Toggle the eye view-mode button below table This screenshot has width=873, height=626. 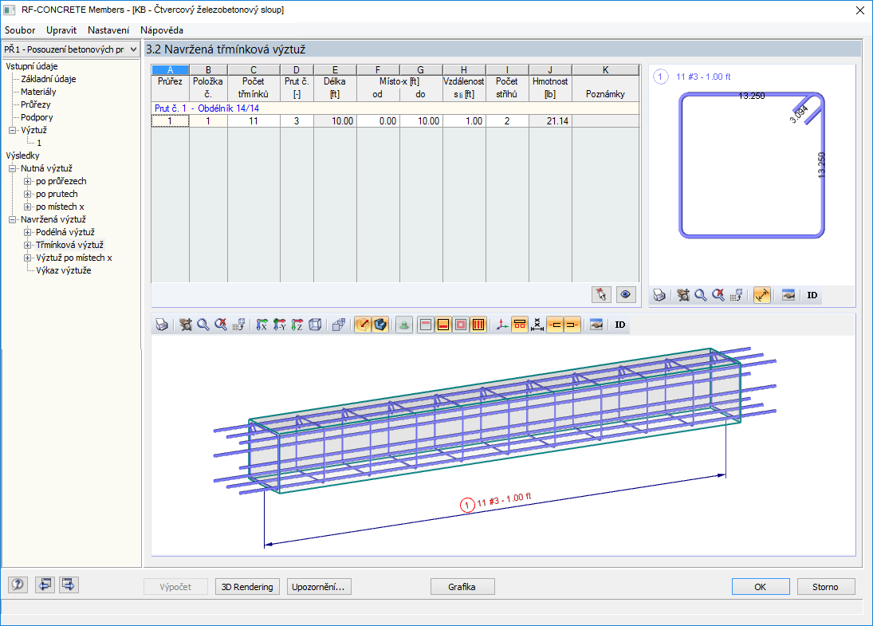pos(626,294)
